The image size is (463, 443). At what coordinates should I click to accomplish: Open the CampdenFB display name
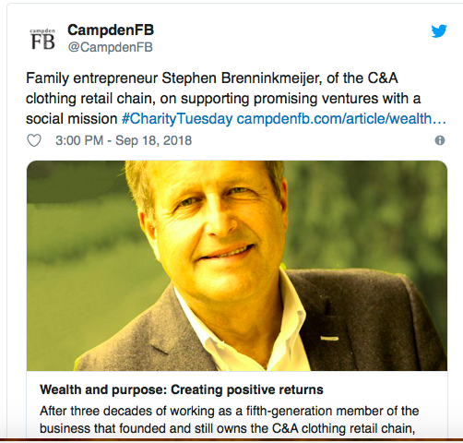(111, 30)
